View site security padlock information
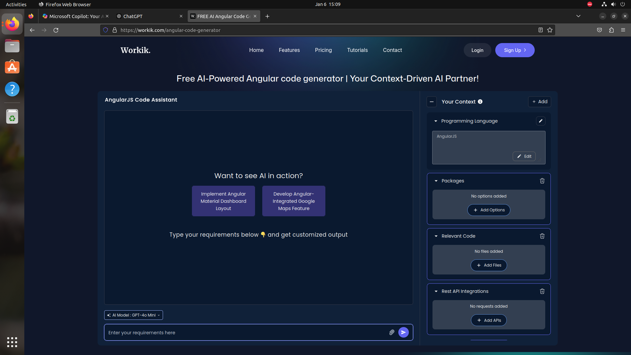Image resolution: width=631 pixels, height=355 pixels. tap(115, 30)
